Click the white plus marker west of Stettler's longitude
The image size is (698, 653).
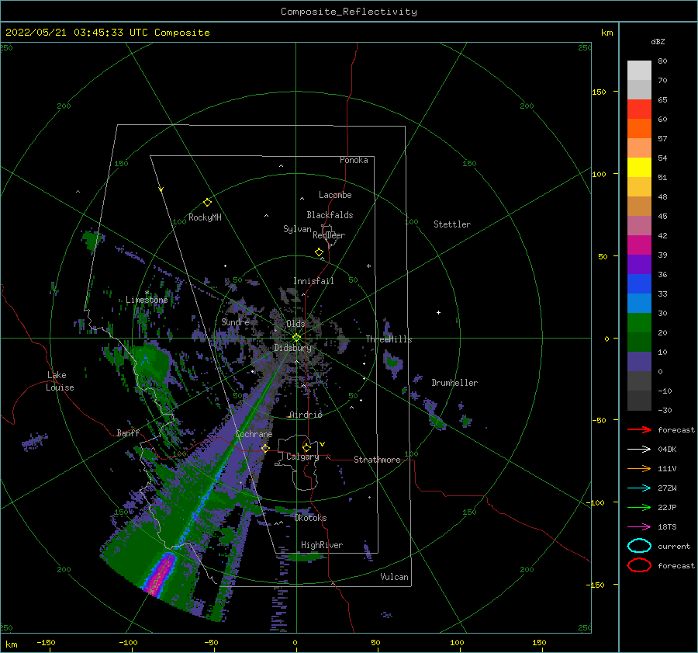click(438, 312)
